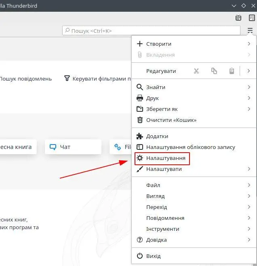
Task: Open the Повідомлення menu entry
Action: 194,218
